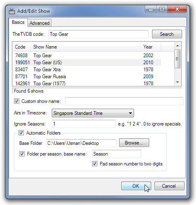Sort results by Year column header

click(151, 47)
